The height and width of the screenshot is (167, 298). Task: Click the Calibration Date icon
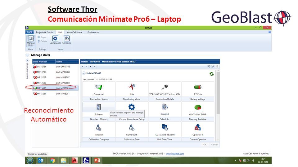pyautogui.click(x=132, y=128)
